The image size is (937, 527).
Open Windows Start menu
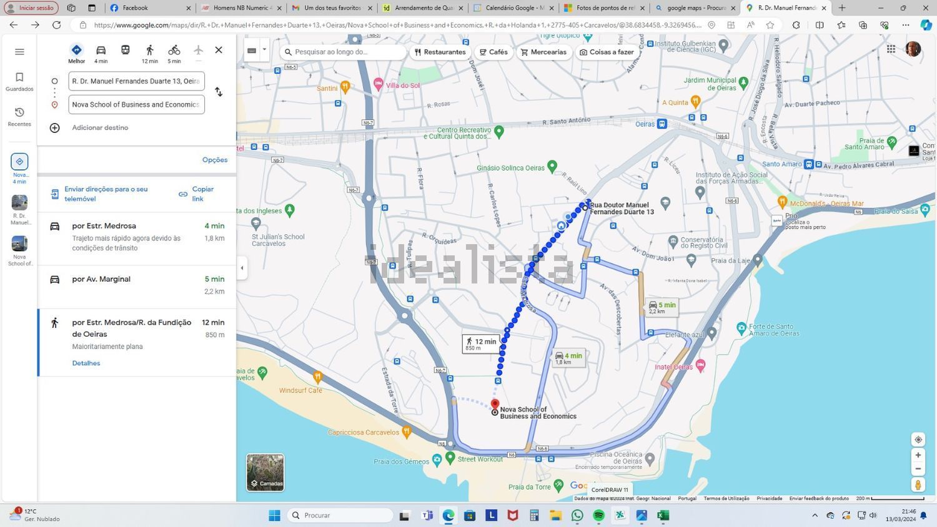[x=274, y=515]
